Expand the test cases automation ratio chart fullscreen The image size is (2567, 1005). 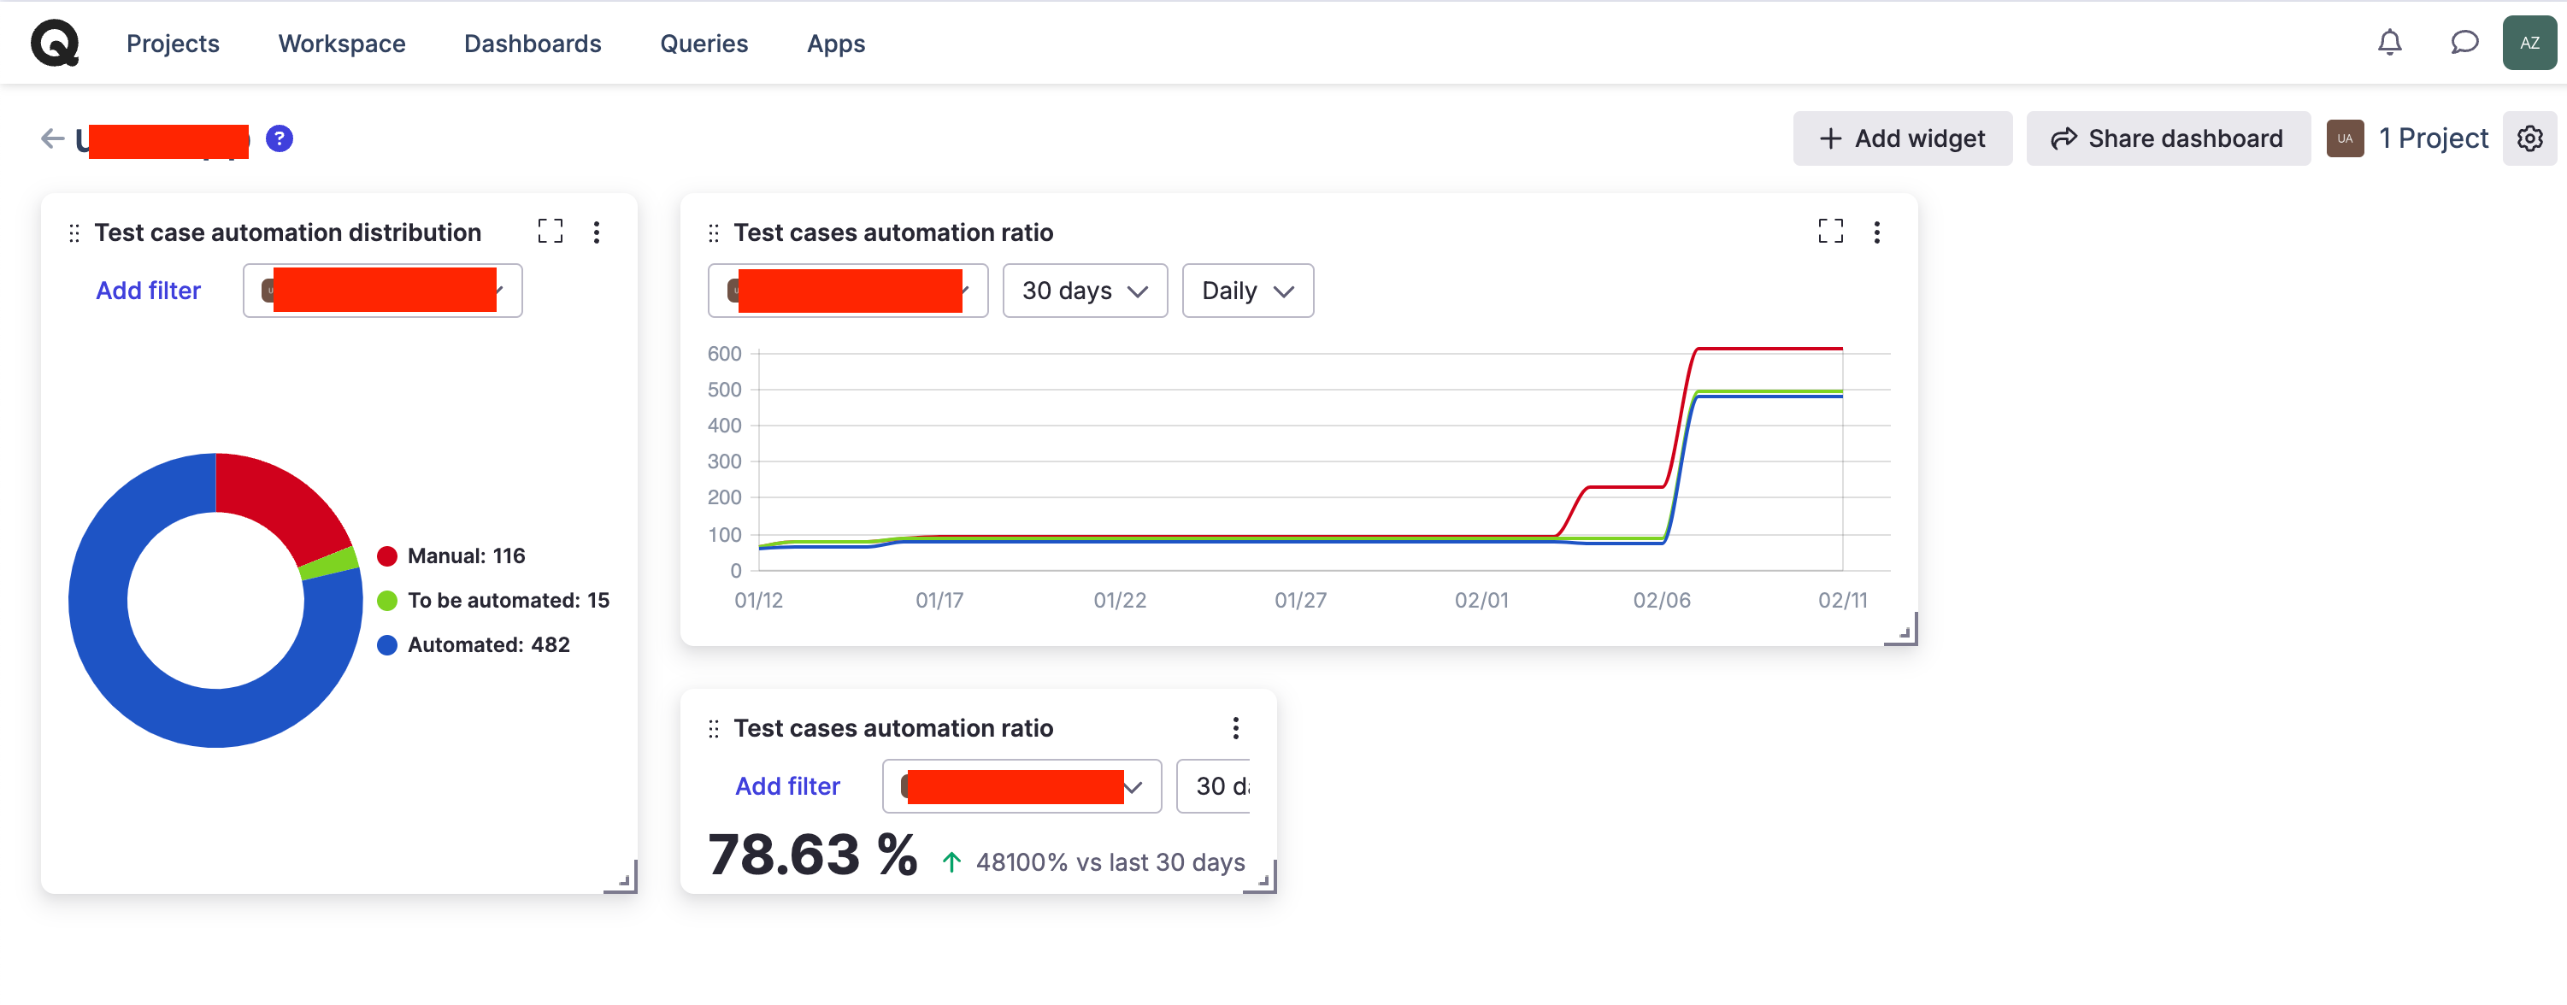click(x=1831, y=231)
